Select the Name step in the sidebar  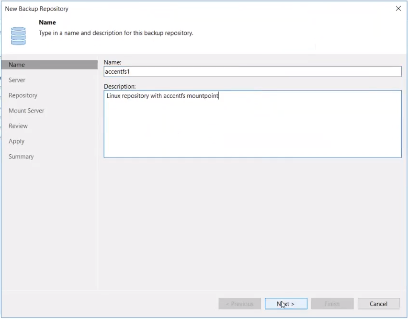[x=17, y=65]
